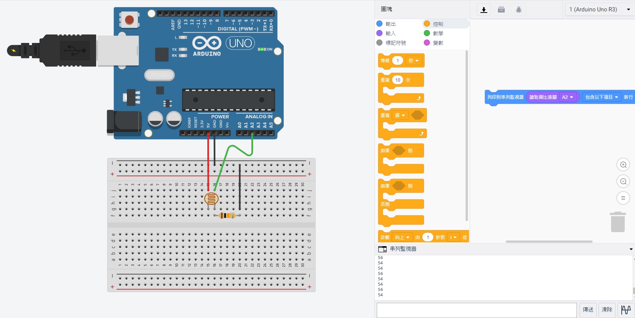Screen dimensions: 635x318
Task: Click the trash can in workspace
Action: pos(618,222)
